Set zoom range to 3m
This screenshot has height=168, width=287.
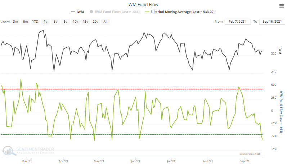(16, 22)
